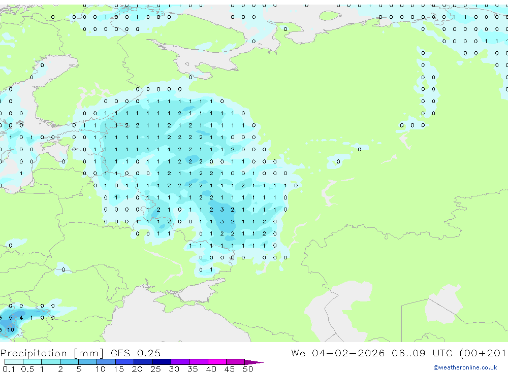The height and width of the screenshot is (372, 508).
Task: Click the legend label '0.5'
Action: (27, 369)
